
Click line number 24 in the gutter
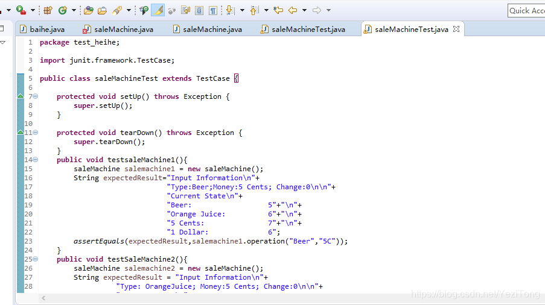tap(28, 250)
